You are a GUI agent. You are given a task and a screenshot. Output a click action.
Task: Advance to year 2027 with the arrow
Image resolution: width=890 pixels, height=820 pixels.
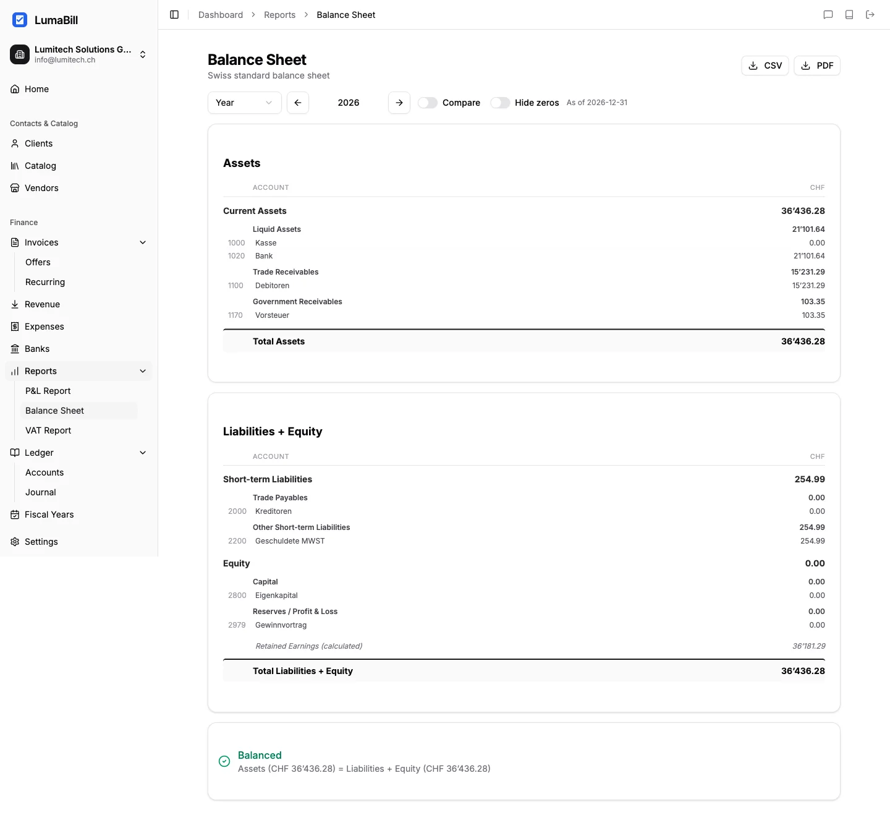(x=399, y=103)
